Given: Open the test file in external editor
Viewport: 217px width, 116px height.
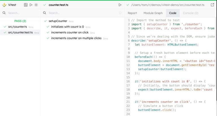Looking at the screenshot, I should [x=212, y=5].
